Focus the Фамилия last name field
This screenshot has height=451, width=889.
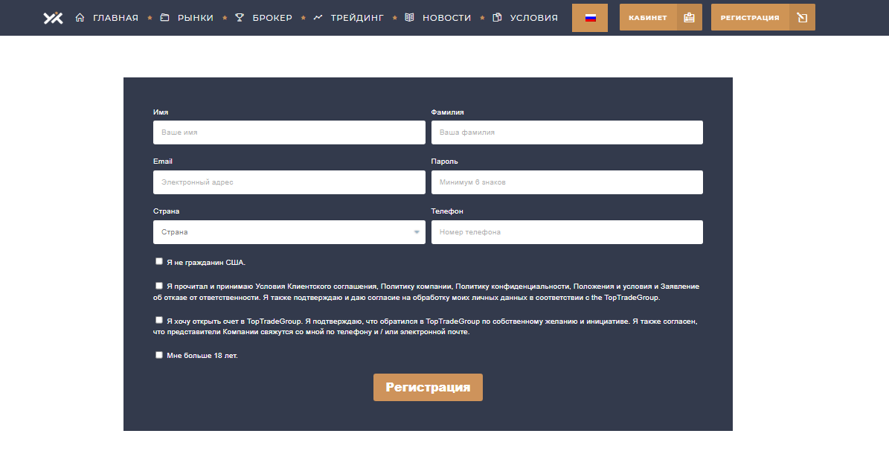pos(567,132)
